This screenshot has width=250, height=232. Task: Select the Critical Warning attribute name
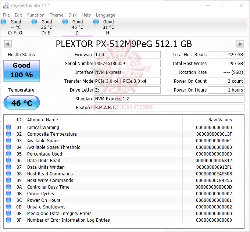(43, 128)
